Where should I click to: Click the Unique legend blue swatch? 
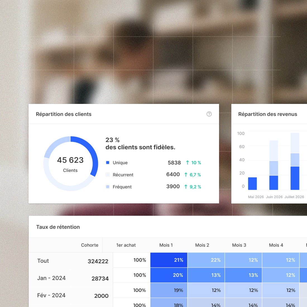pos(107,162)
